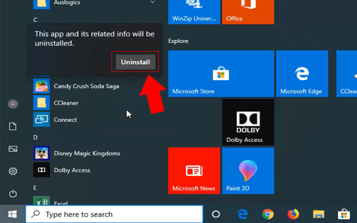Launch the Dolby Access tile
This screenshot has width=357, height=223.
(x=248, y=122)
